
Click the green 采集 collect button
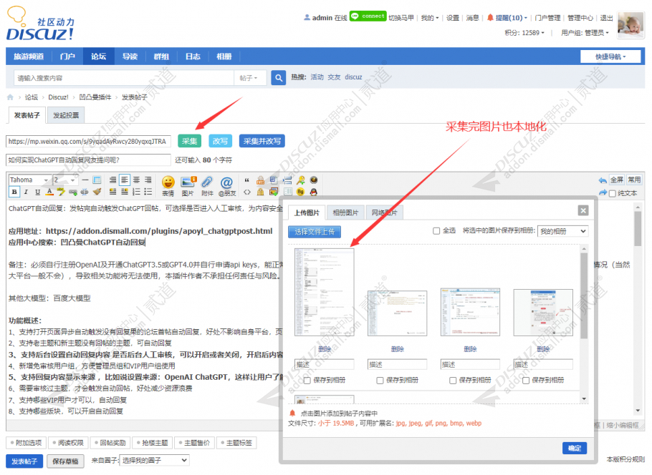pos(189,141)
